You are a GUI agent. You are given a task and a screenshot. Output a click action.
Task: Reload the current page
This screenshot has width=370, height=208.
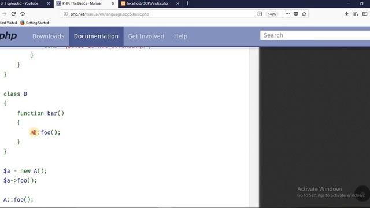point(13,14)
